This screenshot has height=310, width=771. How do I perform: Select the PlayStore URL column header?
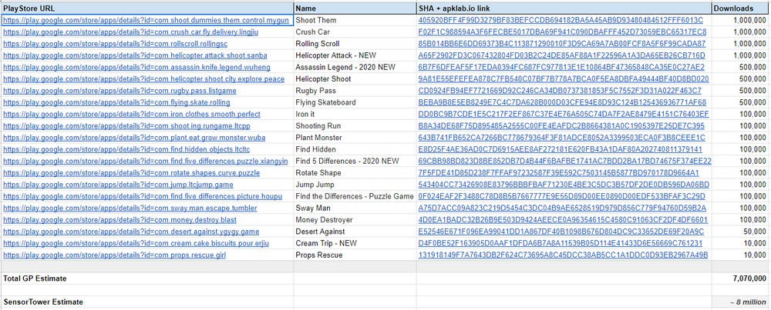coord(146,7)
